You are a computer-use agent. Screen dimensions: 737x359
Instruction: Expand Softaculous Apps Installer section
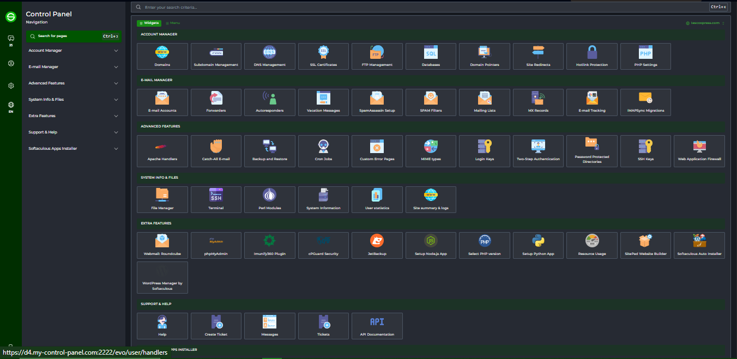point(73,149)
